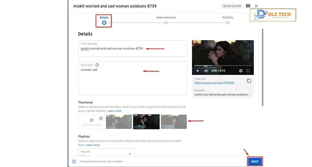Select the Details step circle
This screenshot has width=312, height=167.
point(104,23)
